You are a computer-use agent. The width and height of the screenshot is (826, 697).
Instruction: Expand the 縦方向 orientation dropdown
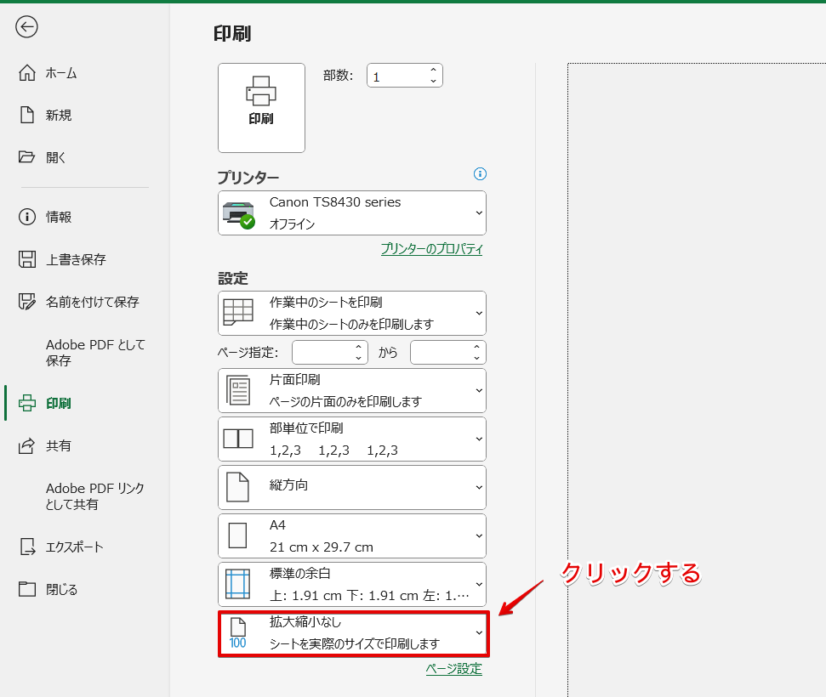click(352, 486)
